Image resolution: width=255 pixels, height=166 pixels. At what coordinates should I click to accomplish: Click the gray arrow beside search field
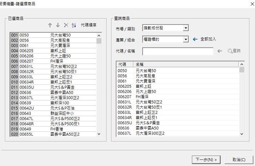point(220,51)
